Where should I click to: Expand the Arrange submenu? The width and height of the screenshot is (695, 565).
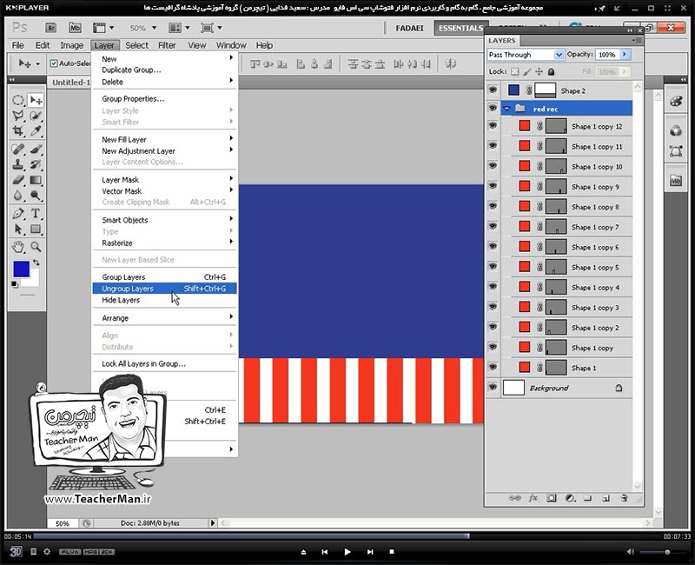pos(164,318)
